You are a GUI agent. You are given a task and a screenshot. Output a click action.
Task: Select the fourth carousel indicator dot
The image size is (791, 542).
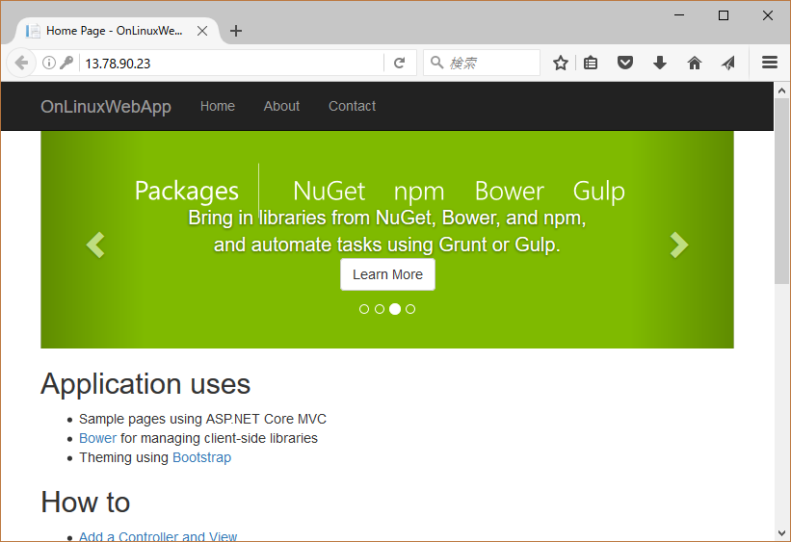[x=410, y=309]
